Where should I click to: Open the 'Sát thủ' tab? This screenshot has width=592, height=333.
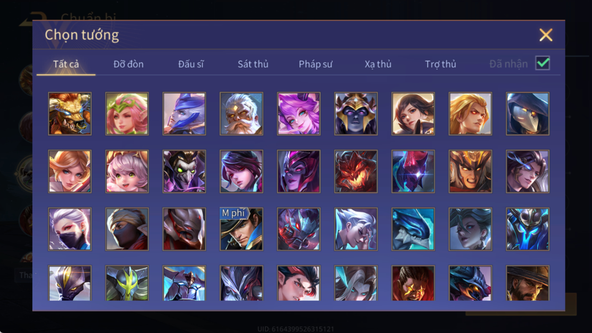(x=253, y=64)
